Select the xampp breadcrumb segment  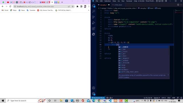pyautogui.click(x=104, y=8)
